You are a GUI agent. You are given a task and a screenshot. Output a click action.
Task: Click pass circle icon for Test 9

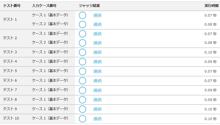coord(83,109)
